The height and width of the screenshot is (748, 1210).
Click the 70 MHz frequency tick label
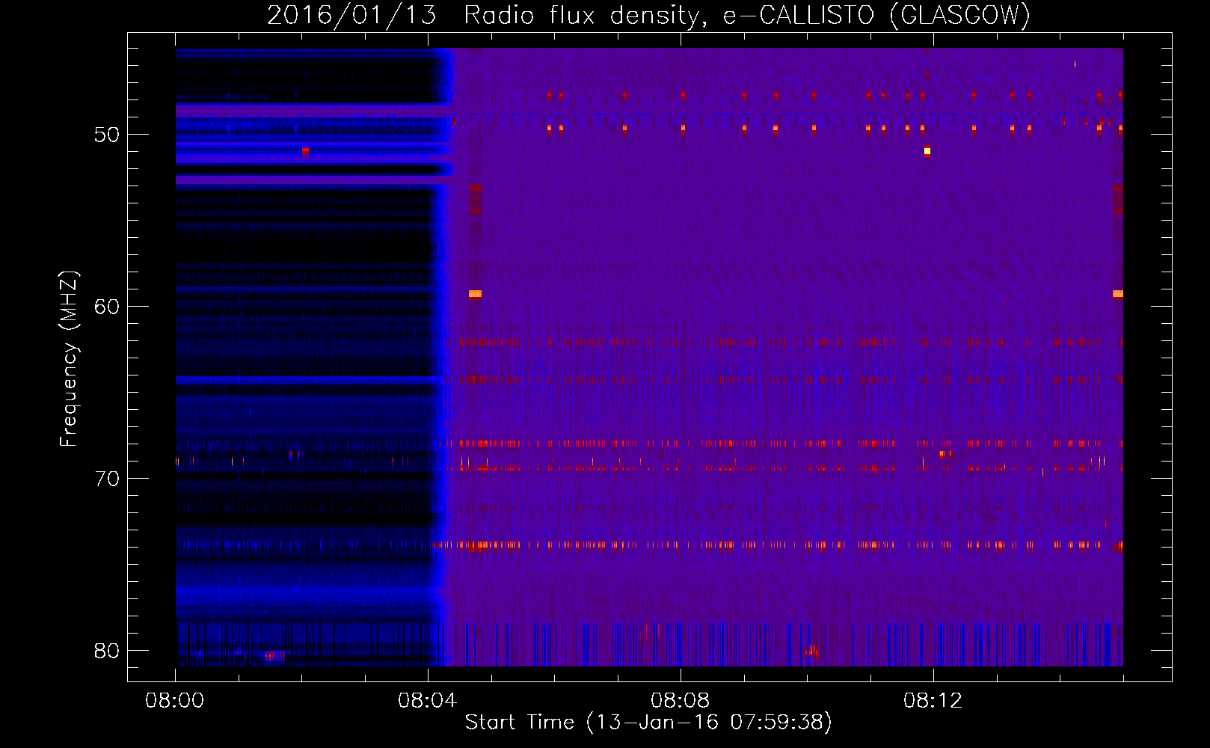click(x=107, y=479)
